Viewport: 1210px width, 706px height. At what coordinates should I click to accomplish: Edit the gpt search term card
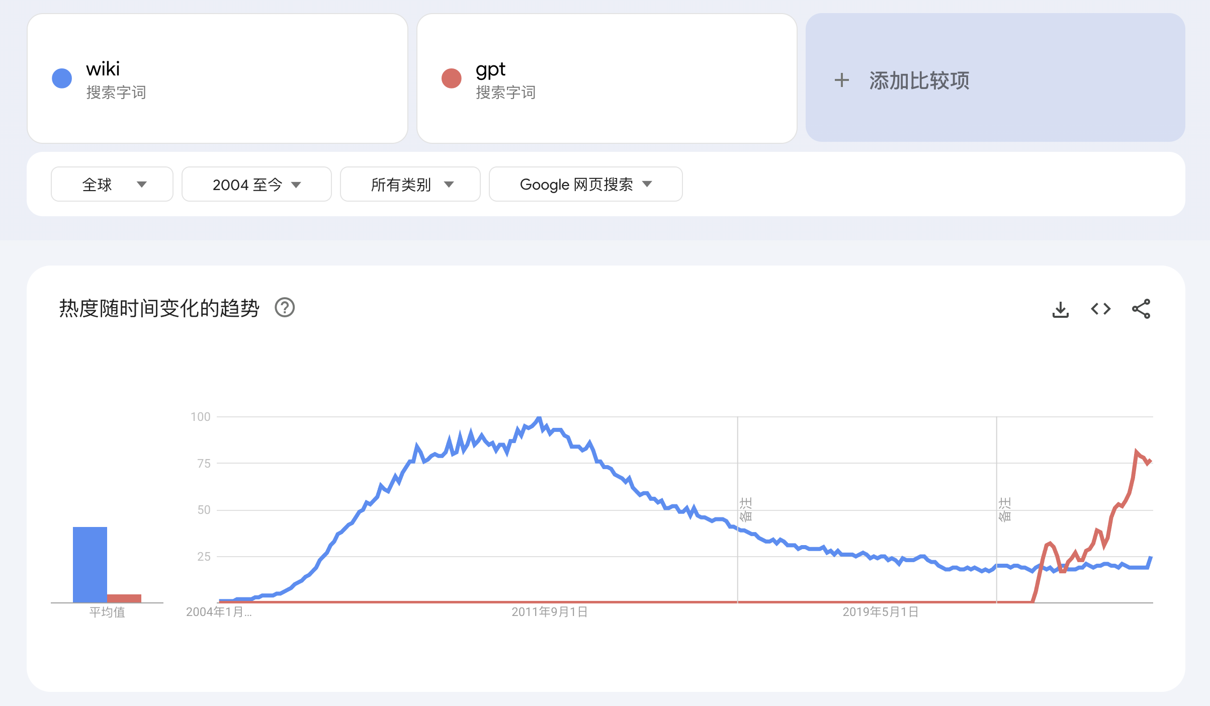pos(607,78)
